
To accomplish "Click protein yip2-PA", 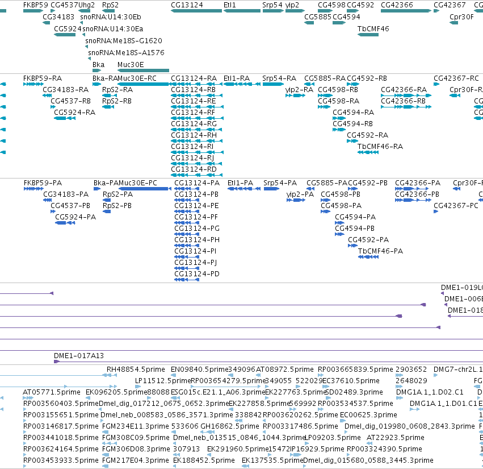I will tap(300, 194).
